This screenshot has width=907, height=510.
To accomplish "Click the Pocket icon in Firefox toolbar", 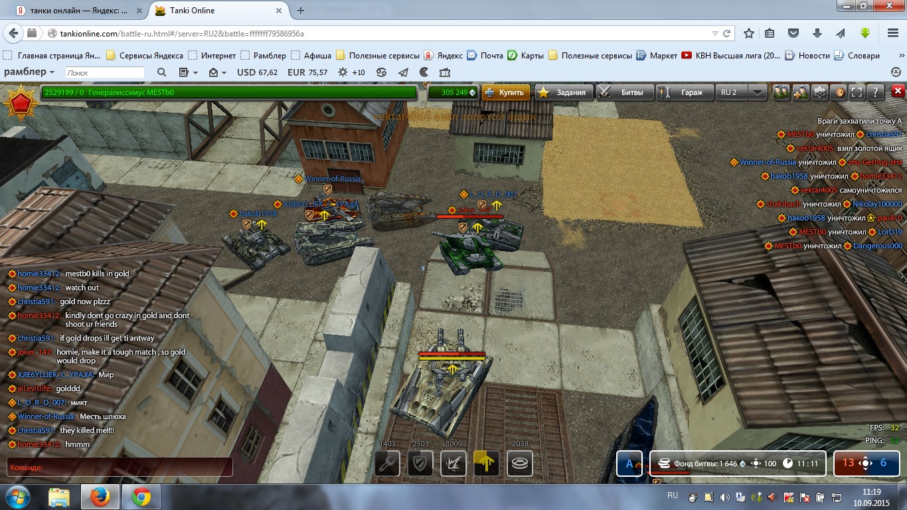I will [x=793, y=33].
